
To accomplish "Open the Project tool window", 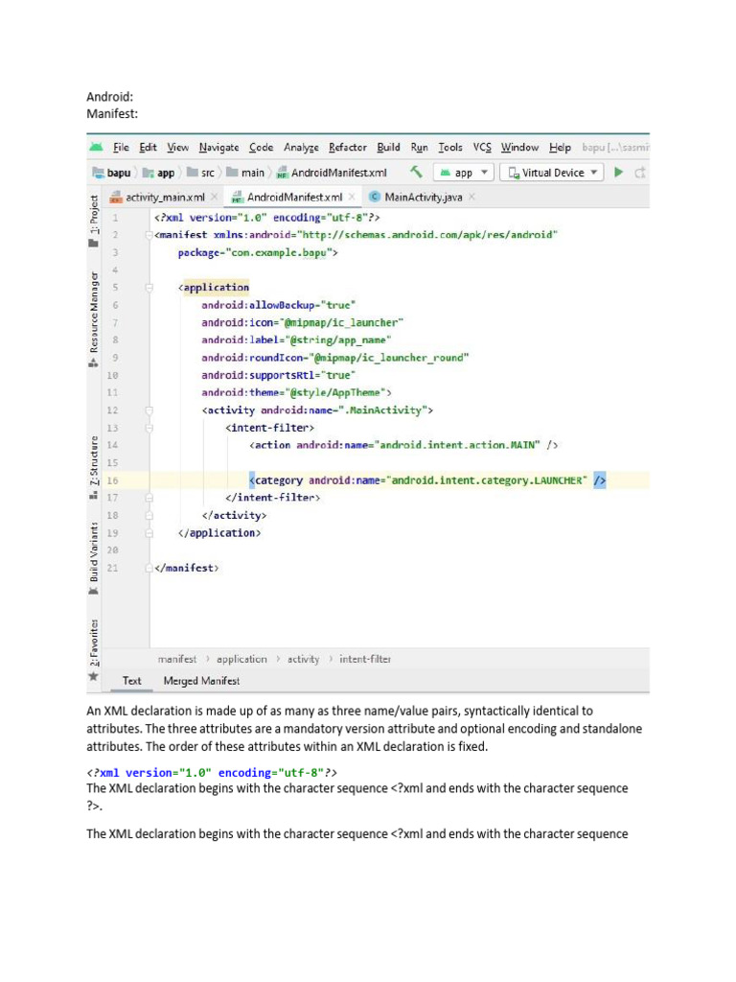I will (93, 222).
